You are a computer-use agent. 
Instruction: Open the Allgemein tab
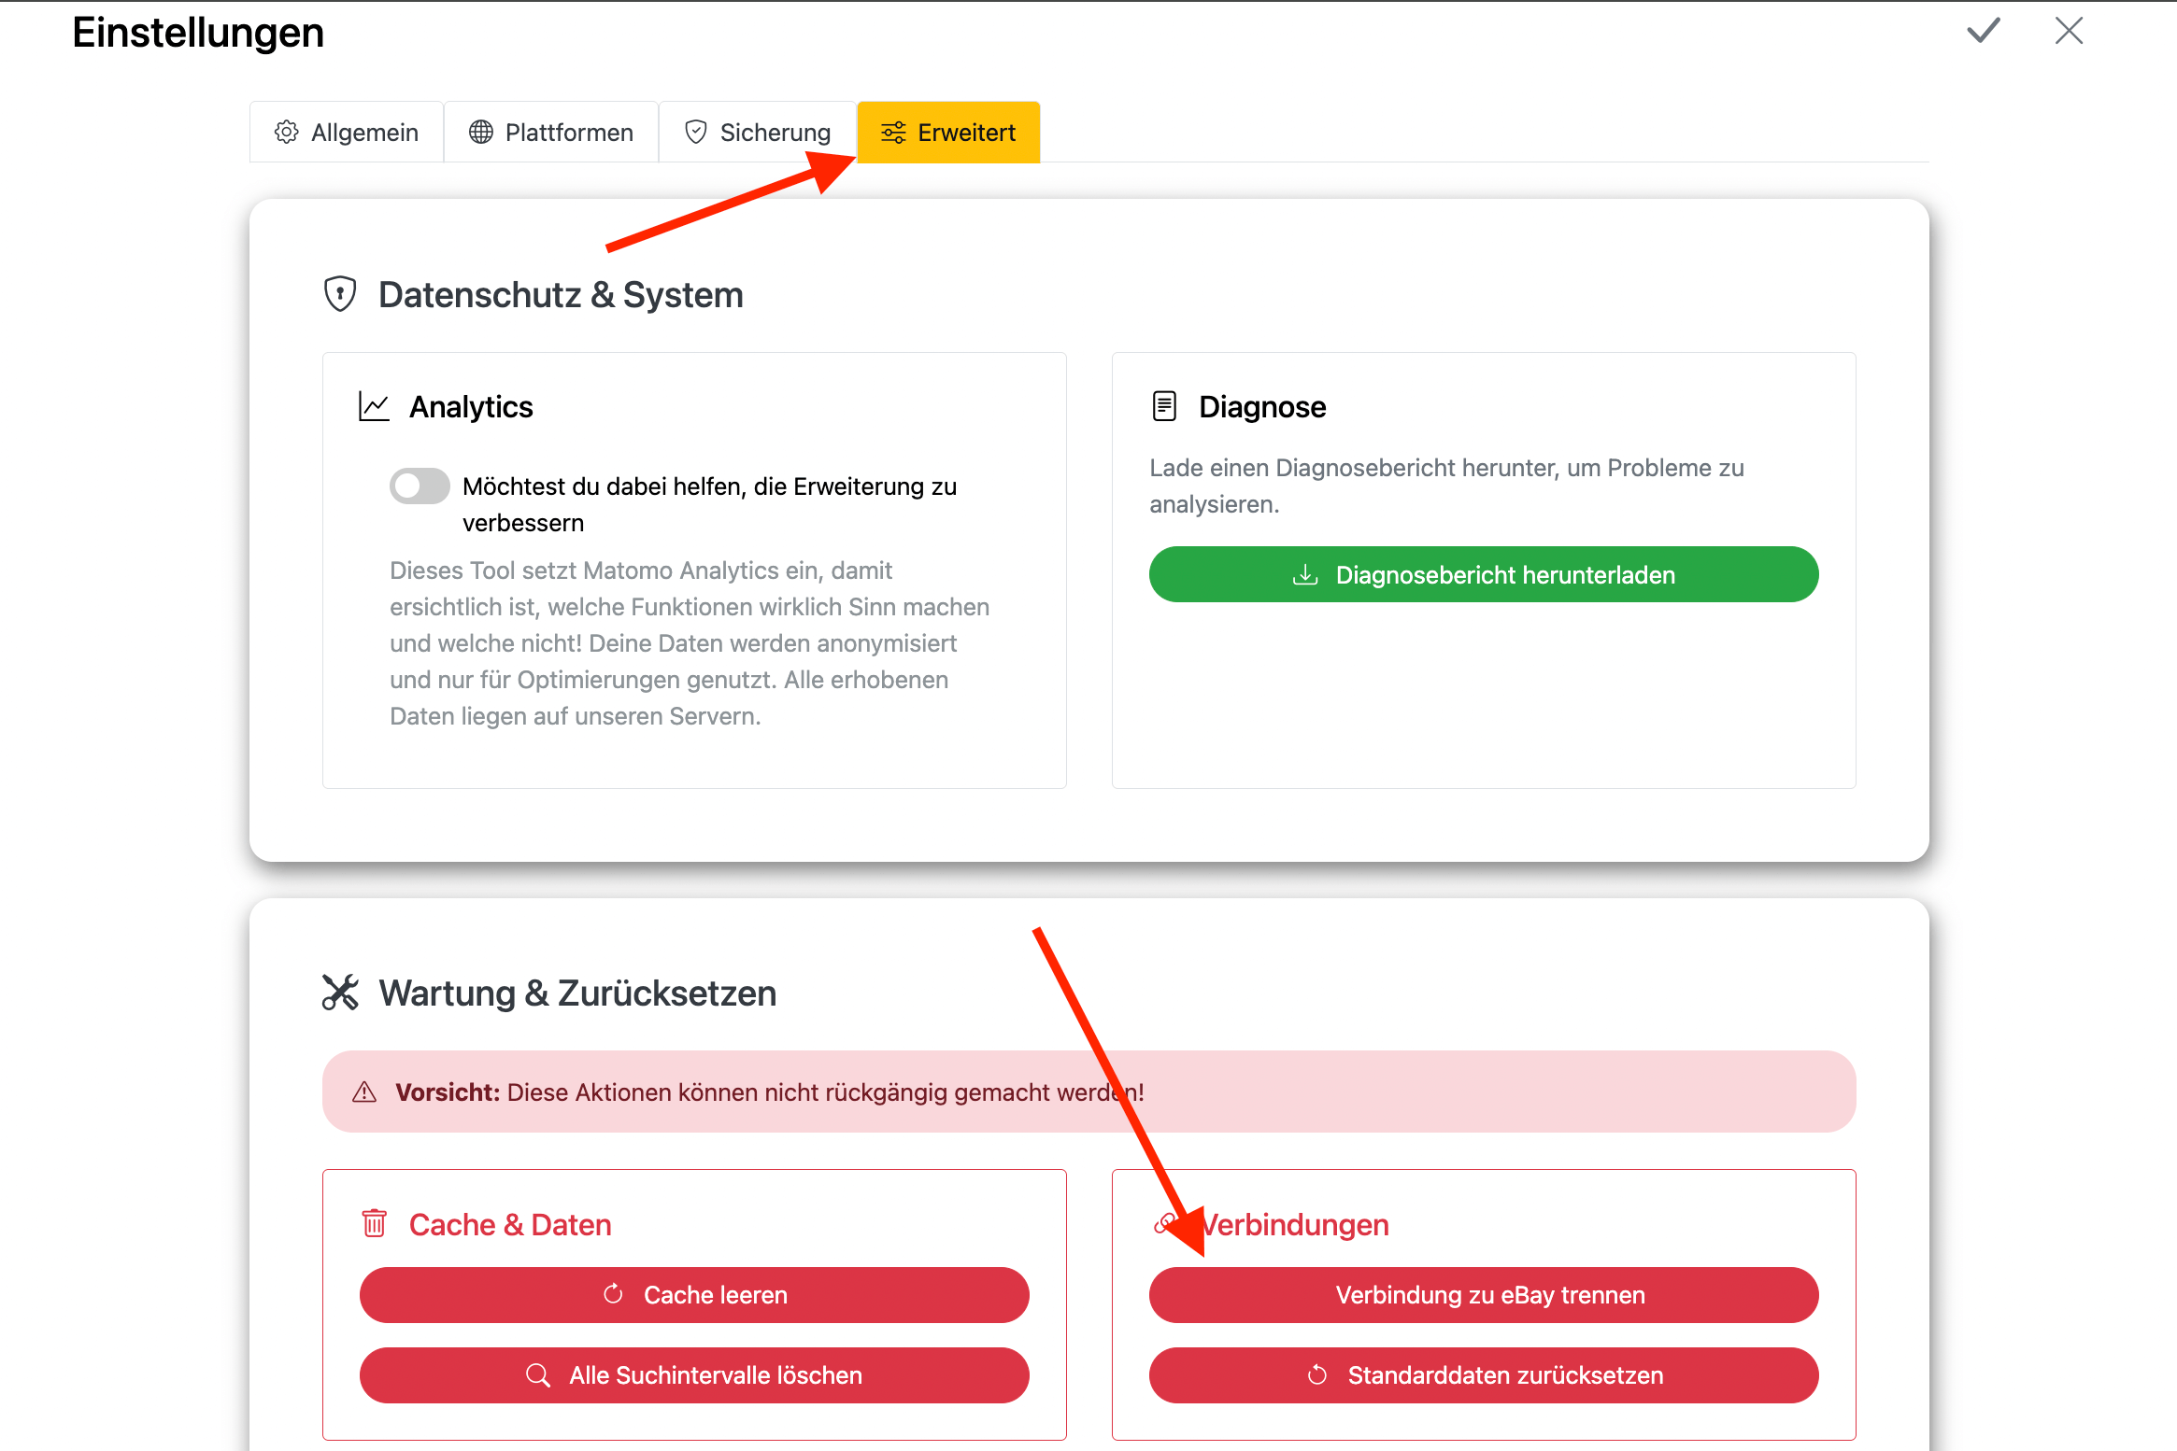[347, 133]
